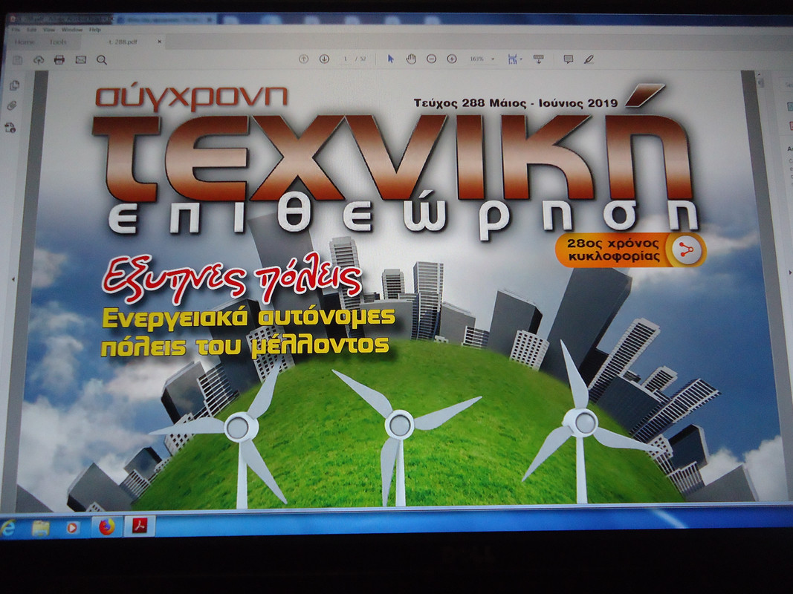Expand the left navigation pane arrow
The image size is (793, 594).
pos(13,279)
